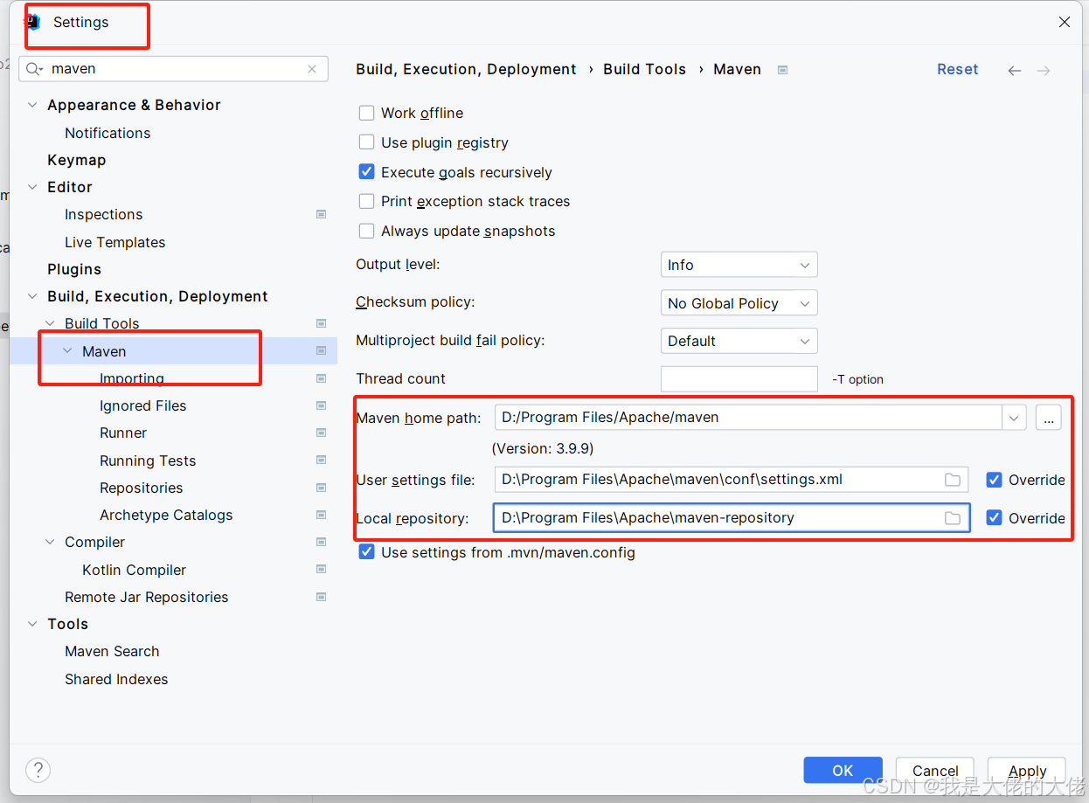Click the project icon on the Running Tests row
The height and width of the screenshot is (803, 1089).
[x=321, y=460]
